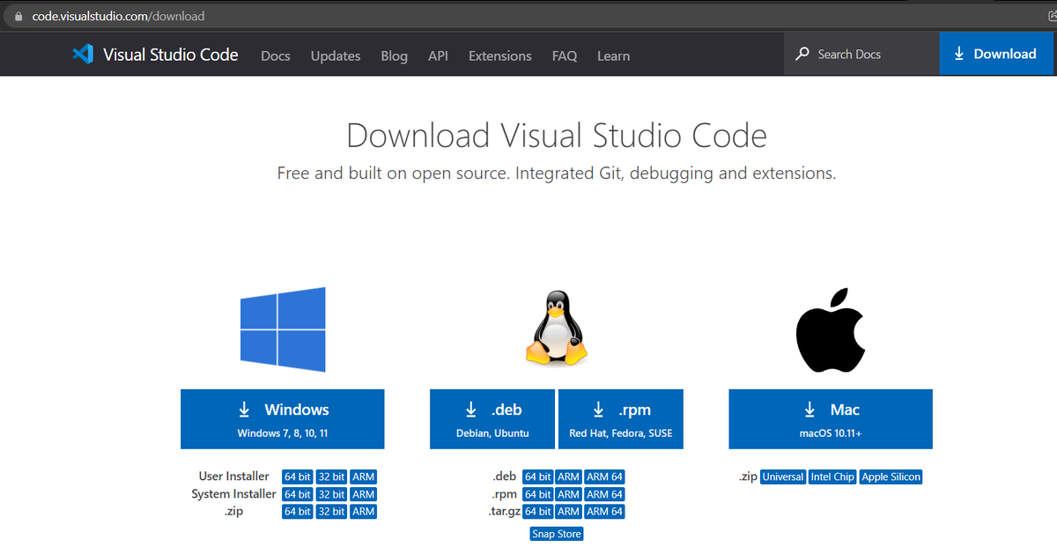
Task: Click the Visual Studio Code logo icon
Action: pos(83,55)
